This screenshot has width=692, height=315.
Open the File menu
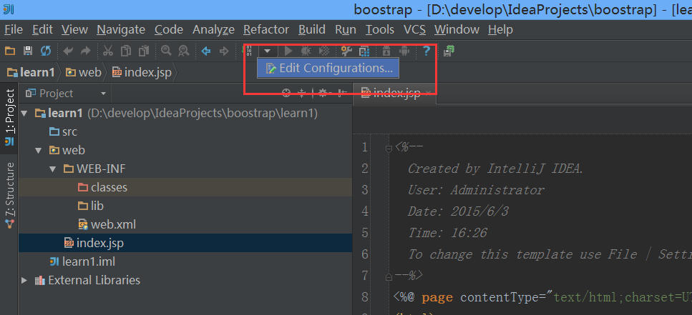point(14,29)
